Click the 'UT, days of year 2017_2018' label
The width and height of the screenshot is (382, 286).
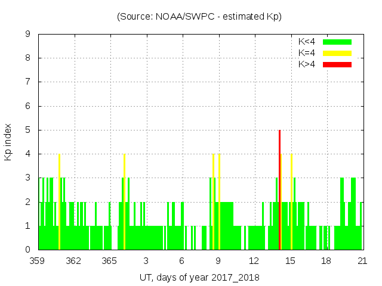tap(199, 278)
